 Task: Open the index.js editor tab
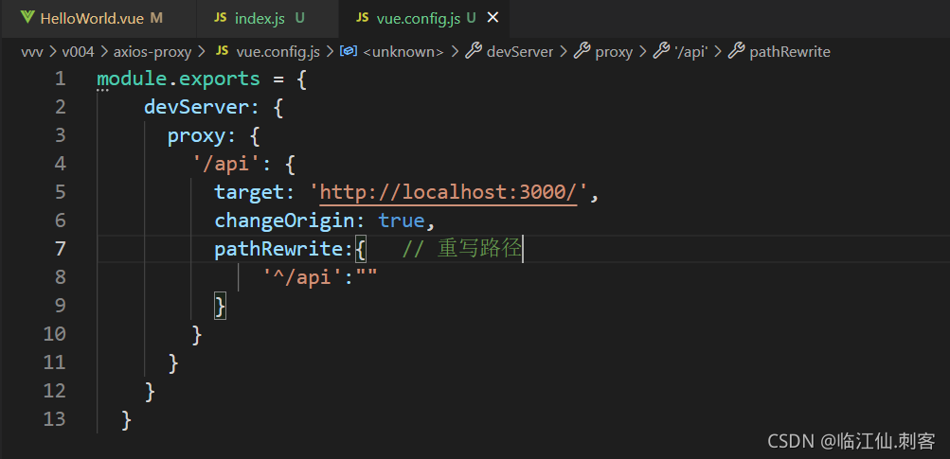click(267, 18)
